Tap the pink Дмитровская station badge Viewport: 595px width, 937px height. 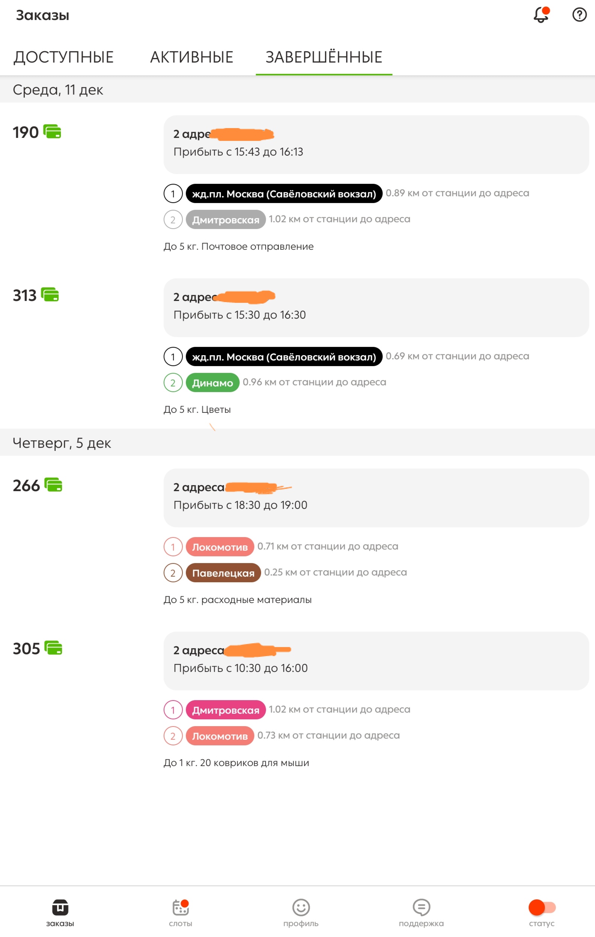225,710
